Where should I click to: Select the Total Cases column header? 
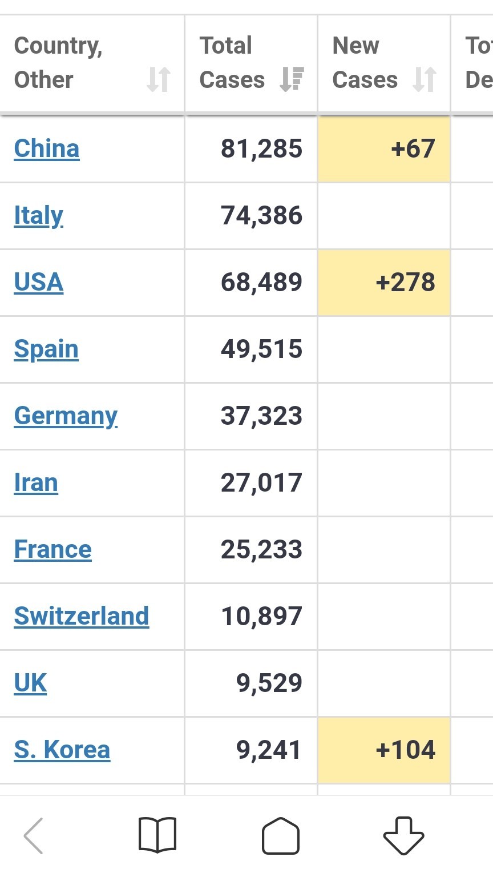point(251,63)
